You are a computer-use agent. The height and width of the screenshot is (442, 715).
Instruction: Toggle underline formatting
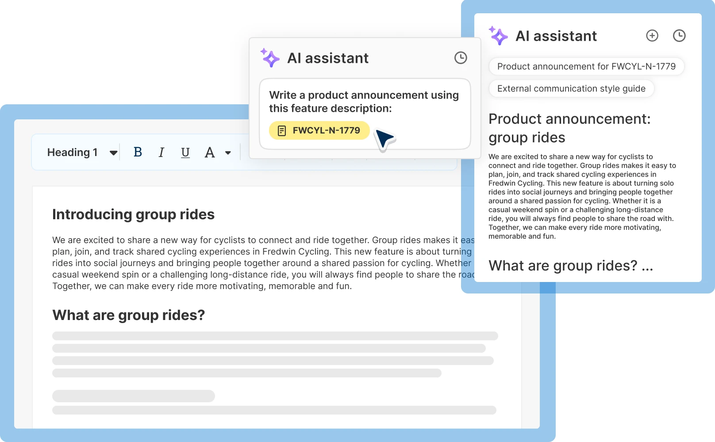point(185,152)
